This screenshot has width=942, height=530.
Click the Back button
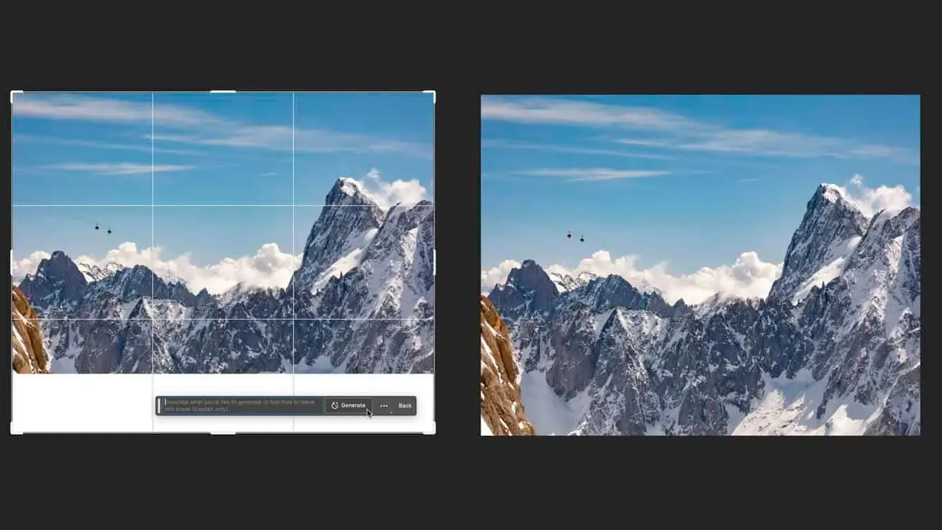pyautogui.click(x=405, y=406)
